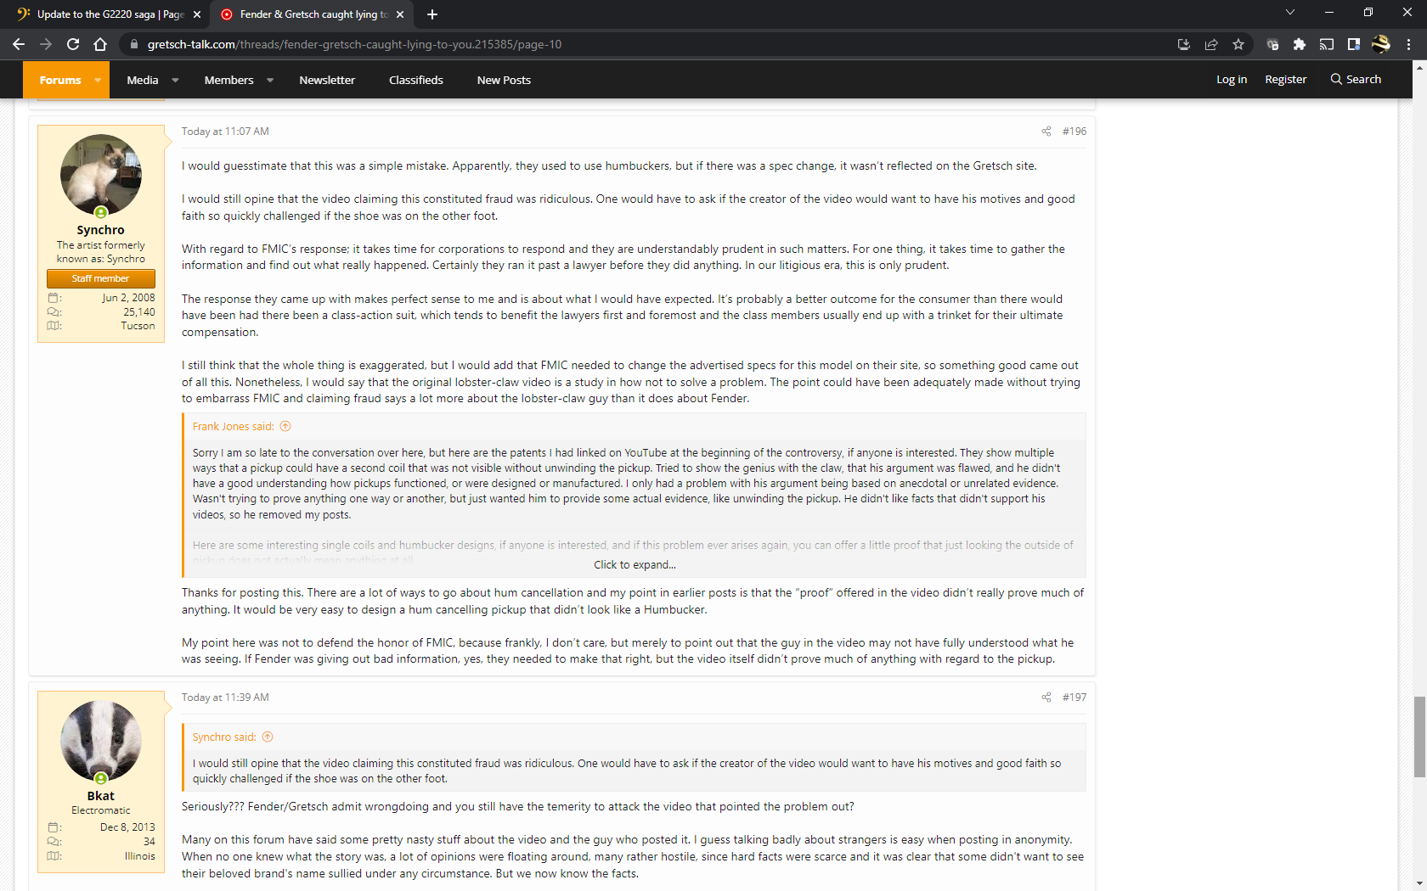Share post #197 via share icon
The height and width of the screenshot is (891, 1427).
click(1046, 698)
